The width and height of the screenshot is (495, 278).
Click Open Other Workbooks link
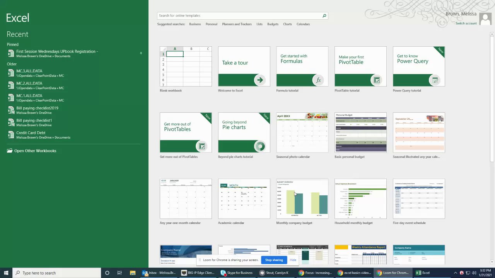pyautogui.click(x=35, y=151)
